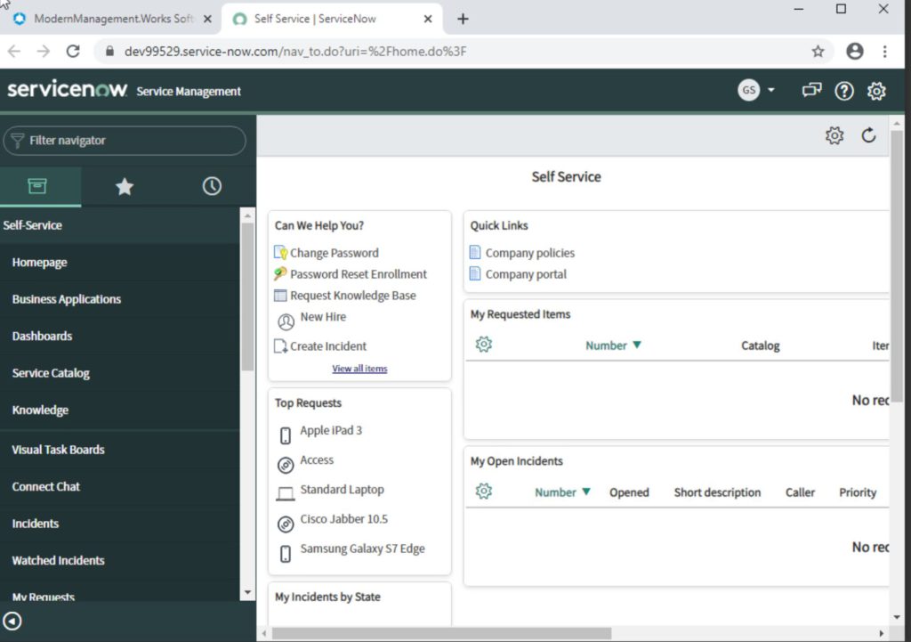Sort My Open Incidents by Number

pos(555,492)
